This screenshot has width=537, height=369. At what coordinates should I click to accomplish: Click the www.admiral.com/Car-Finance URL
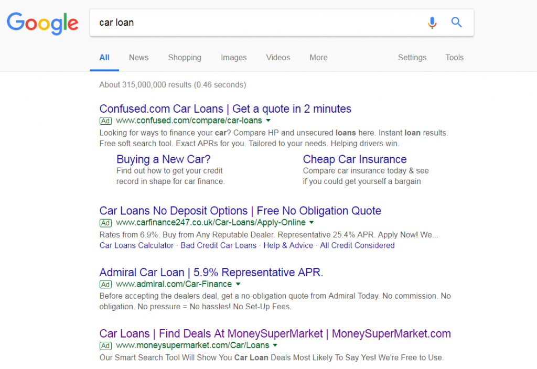tap(174, 284)
